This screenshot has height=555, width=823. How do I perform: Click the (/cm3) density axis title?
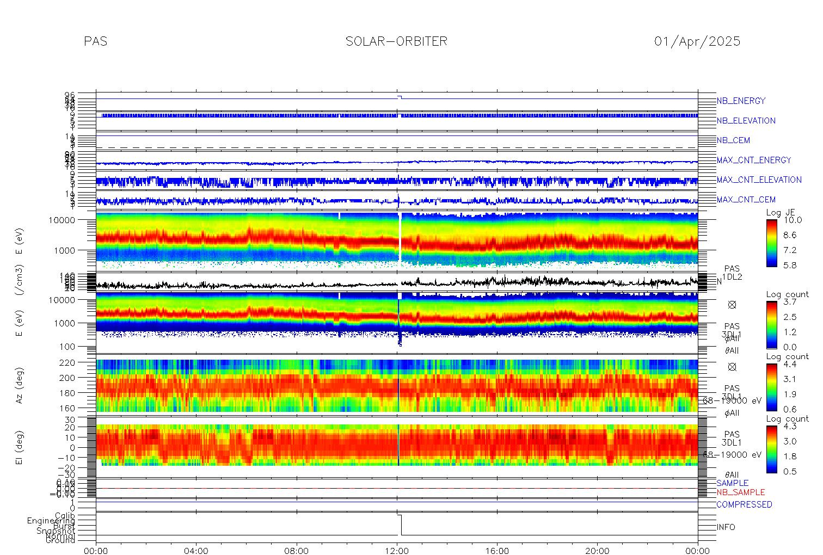point(20,281)
